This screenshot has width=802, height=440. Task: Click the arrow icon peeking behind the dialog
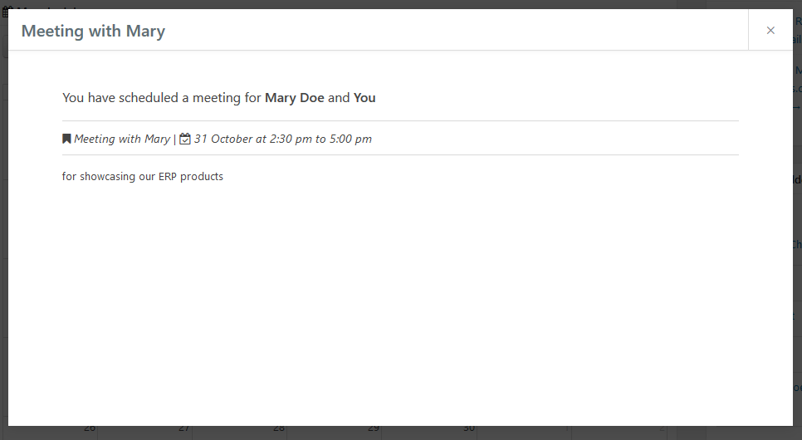pos(797,107)
